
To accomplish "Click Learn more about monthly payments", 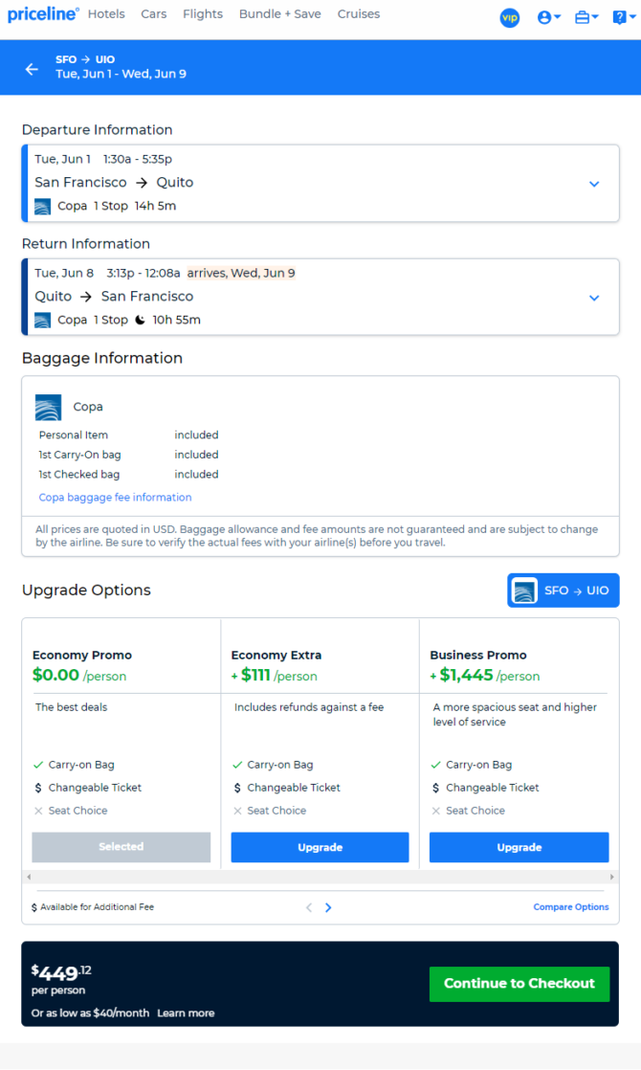I will click(x=186, y=1013).
